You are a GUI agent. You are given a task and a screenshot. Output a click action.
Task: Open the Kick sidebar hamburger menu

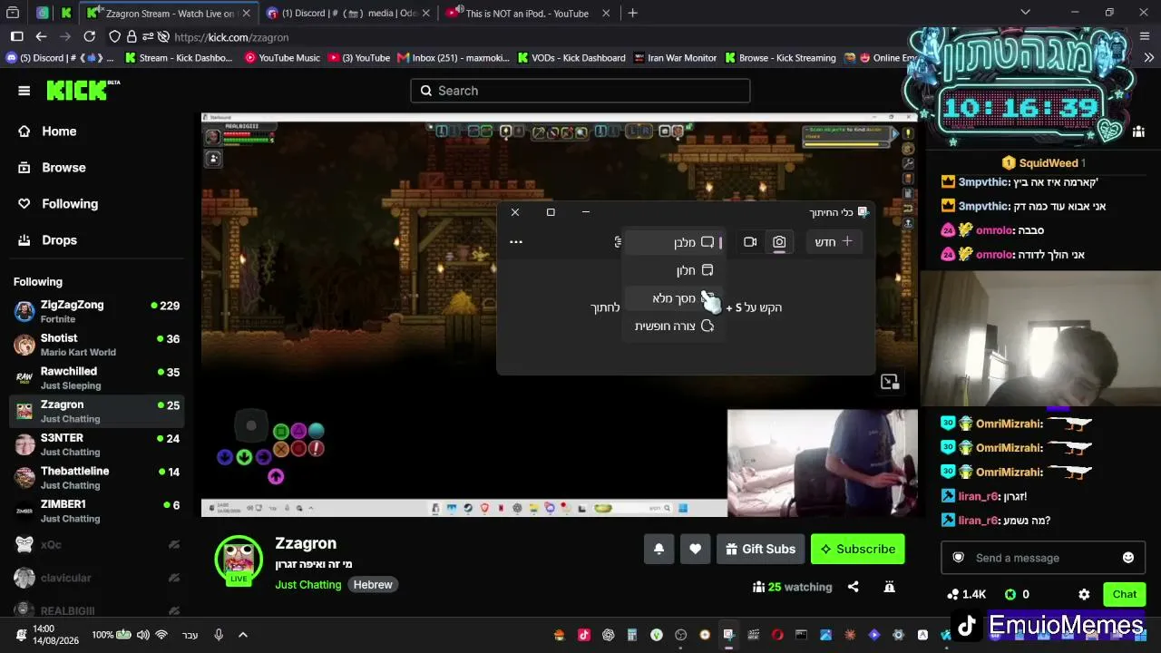click(24, 91)
